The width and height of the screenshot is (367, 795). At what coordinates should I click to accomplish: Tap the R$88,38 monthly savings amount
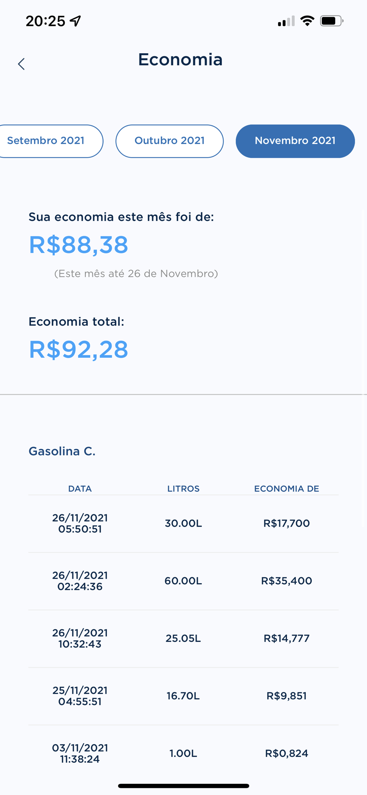[x=79, y=244]
